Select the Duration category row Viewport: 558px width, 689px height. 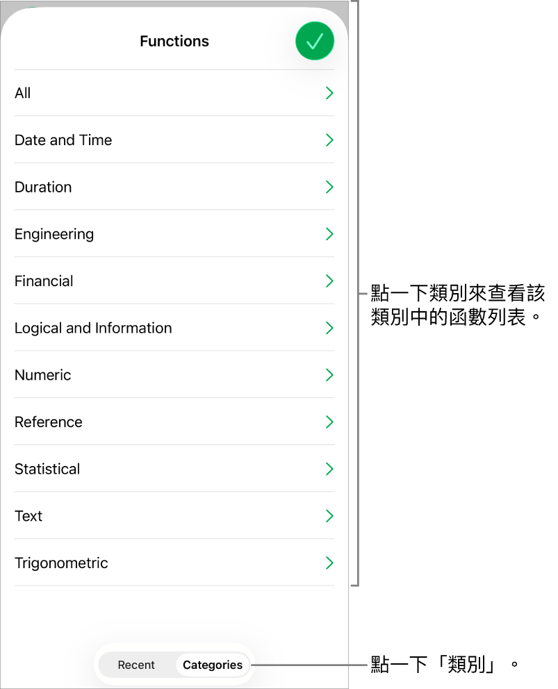point(43,188)
